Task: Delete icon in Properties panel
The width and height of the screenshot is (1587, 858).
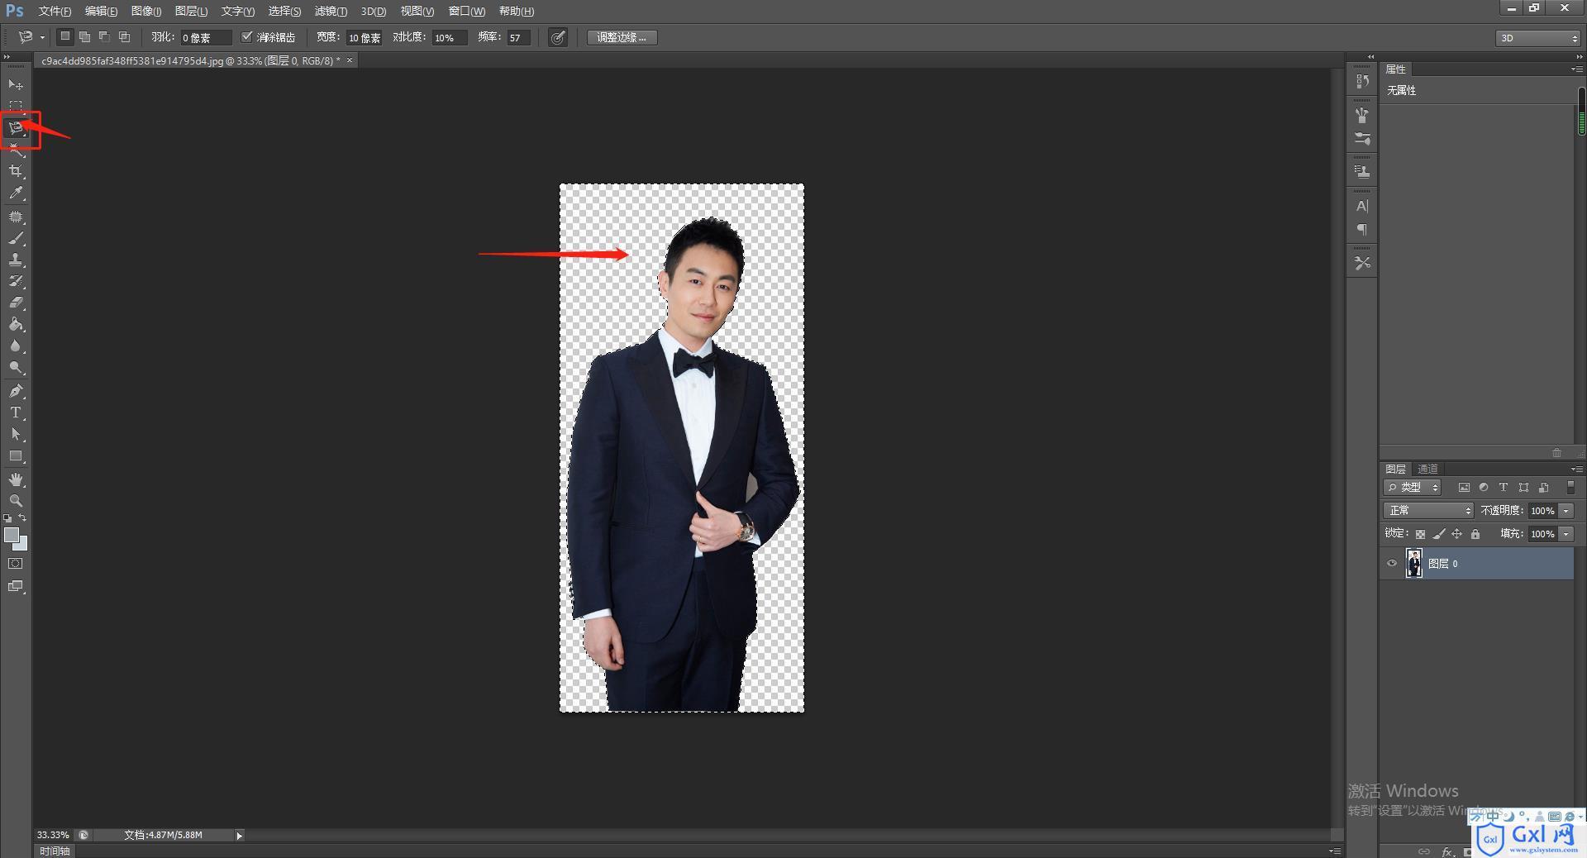Action: (1556, 453)
